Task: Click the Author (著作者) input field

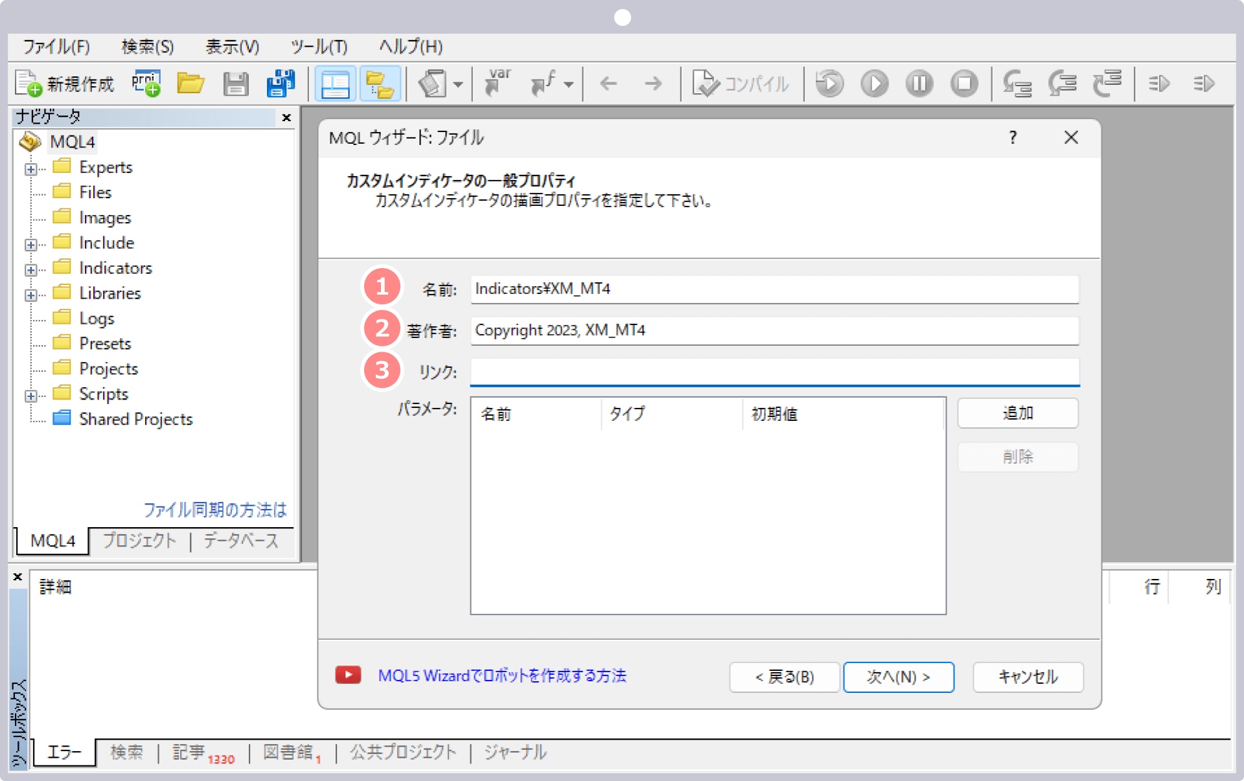Action: [x=774, y=330]
